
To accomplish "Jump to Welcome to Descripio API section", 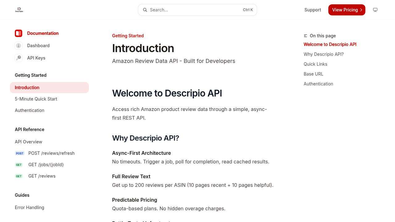I will click(x=330, y=44).
